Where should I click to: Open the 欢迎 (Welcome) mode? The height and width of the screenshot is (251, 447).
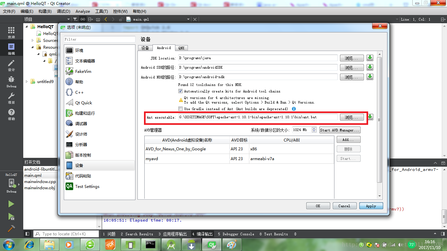pyautogui.click(x=11, y=33)
